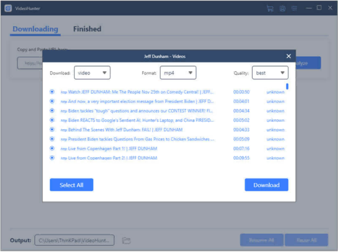The image size is (338, 252).
Task: Click the unknown size in the 00:09:55 row
Action: pyautogui.click(x=276, y=158)
